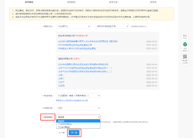Show the 学信网公众号 QR code icon
The image size is (193, 138).
point(185,59)
